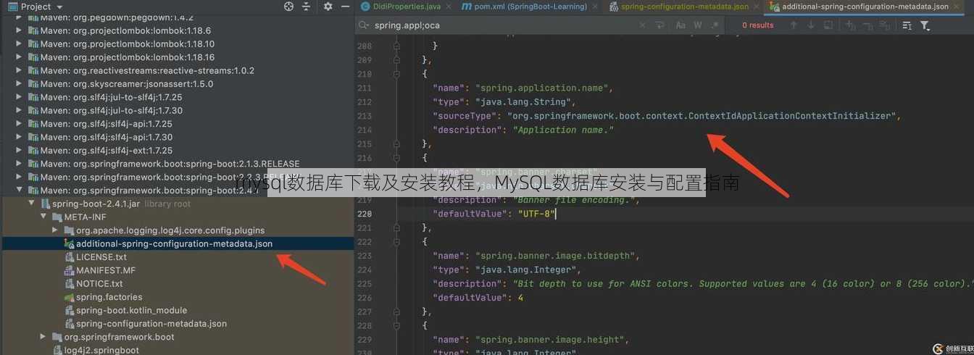Toggle Regex option in search bar

coord(714,25)
